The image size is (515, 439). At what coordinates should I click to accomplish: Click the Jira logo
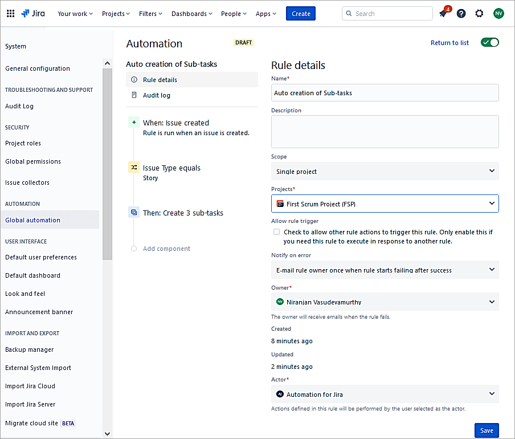pyautogui.click(x=34, y=14)
